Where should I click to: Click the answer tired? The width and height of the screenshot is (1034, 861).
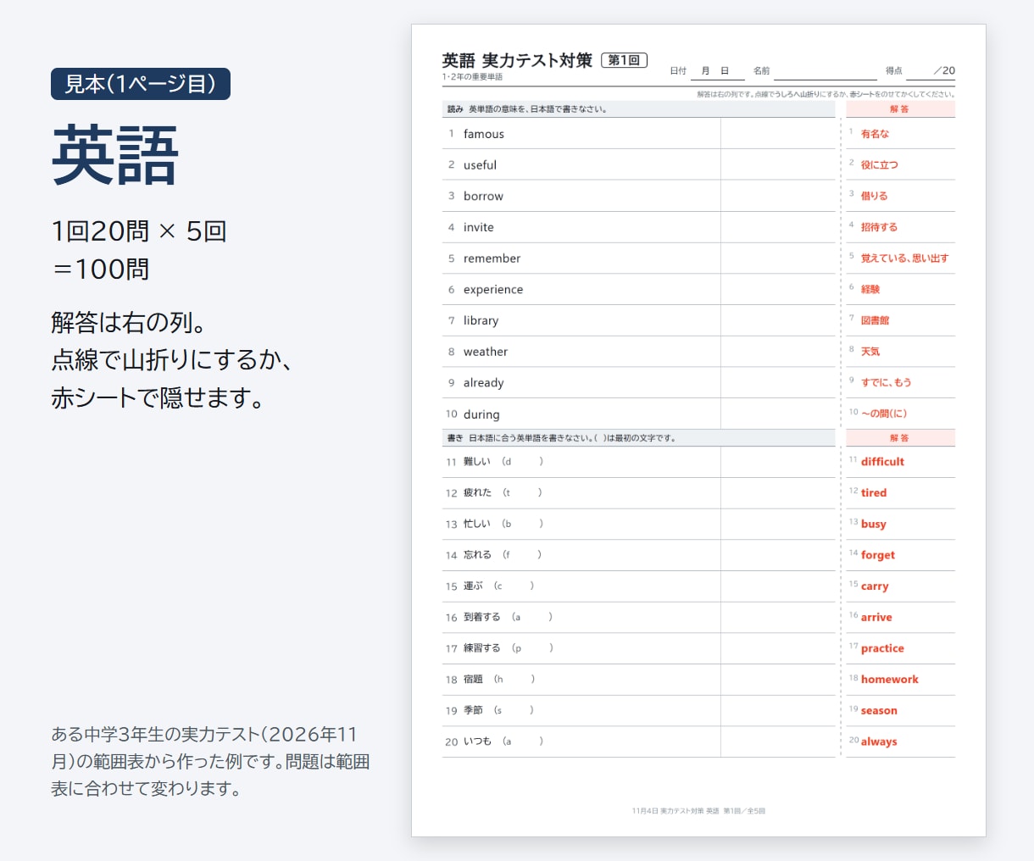tap(874, 492)
